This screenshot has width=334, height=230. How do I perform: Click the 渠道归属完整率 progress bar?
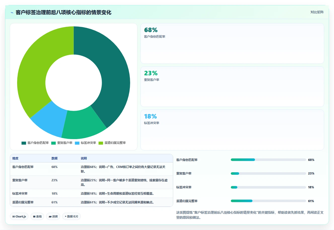click(x=268, y=201)
